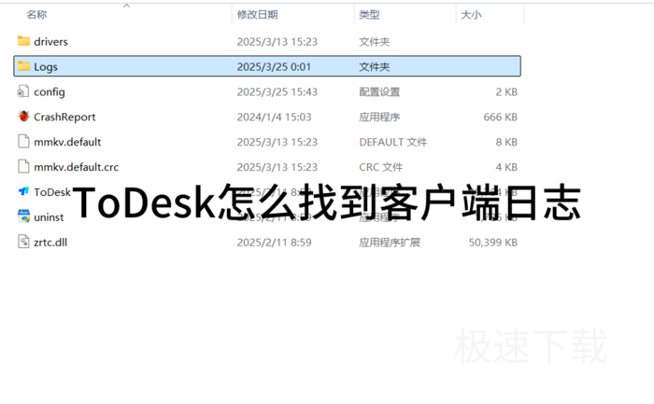Click the config settings file icon
The width and height of the screenshot is (654, 404).
(23, 91)
